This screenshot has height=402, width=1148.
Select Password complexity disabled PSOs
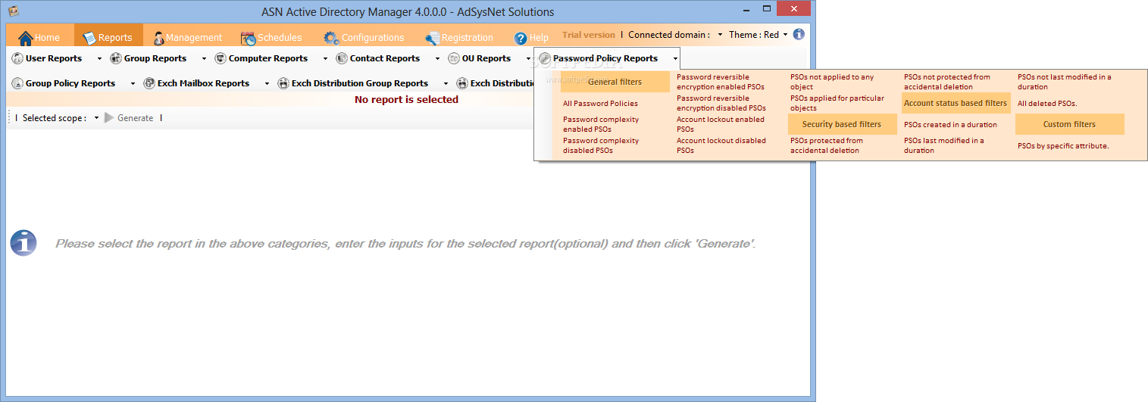coord(601,145)
